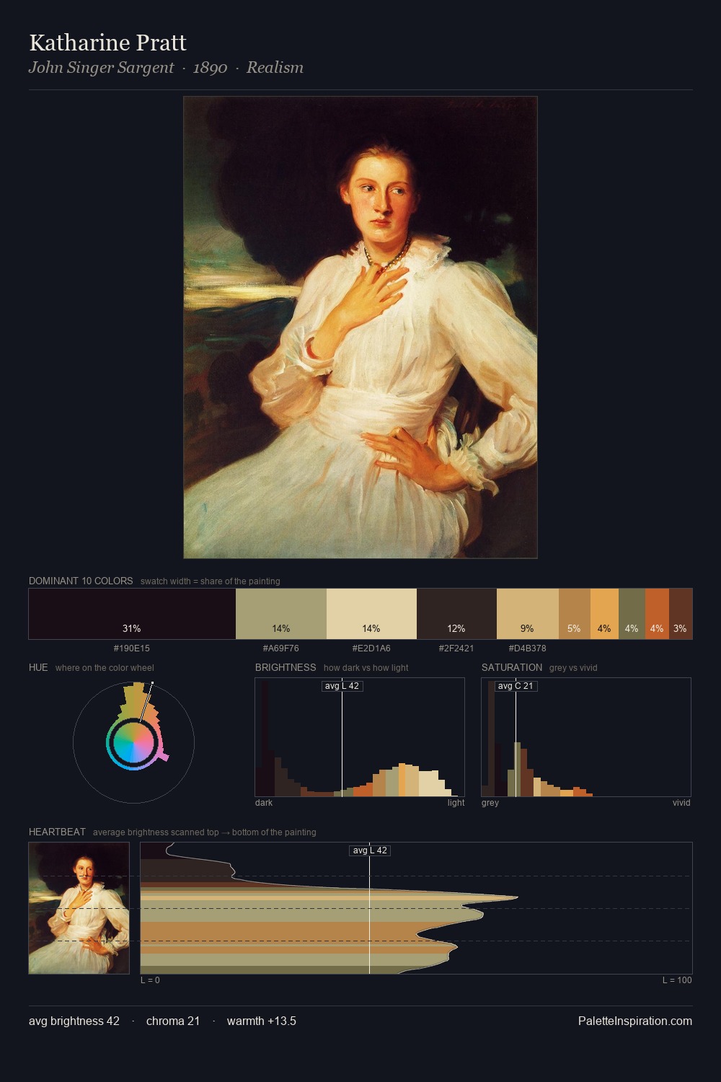721x1082 pixels.
Task: Click the HUE section heading
Action: [38, 667]
